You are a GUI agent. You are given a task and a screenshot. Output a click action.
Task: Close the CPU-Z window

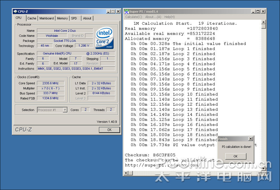tap(118, 12)
